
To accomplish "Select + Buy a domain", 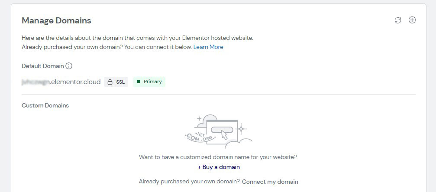I will point(219,167).
